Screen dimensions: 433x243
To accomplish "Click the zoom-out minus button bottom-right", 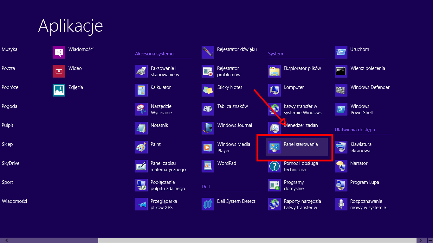I will 430,240.
